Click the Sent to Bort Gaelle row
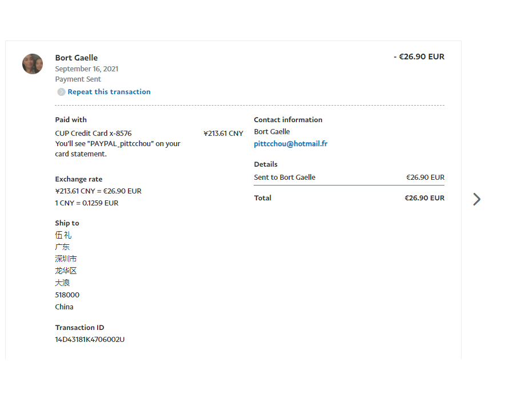The width and height of the screenshot is (505, 419). [349, 178]
